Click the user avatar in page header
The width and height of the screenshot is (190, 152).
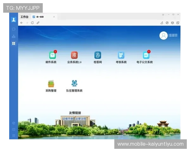coord(163,35)
